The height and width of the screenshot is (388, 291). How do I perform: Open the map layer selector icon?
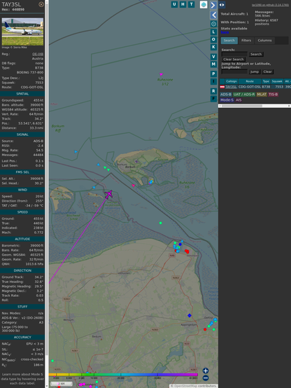coord(204,4)
